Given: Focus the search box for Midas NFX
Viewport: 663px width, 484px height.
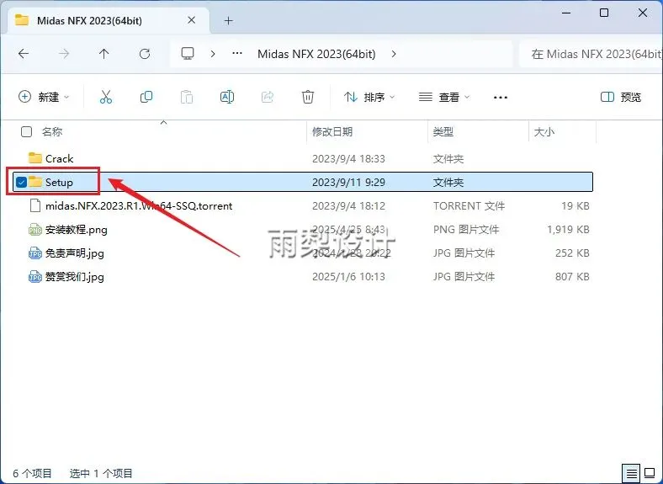Looking at the screenshot, I should (x=592, y=54).
